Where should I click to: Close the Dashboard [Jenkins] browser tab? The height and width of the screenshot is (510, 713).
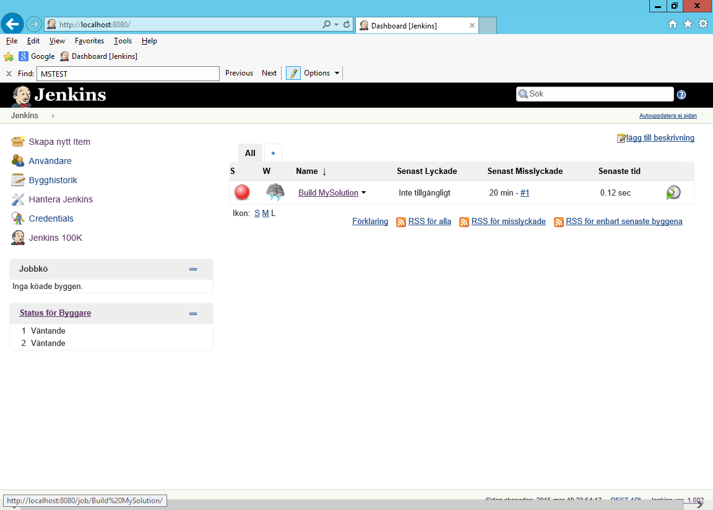pos(472,25)
